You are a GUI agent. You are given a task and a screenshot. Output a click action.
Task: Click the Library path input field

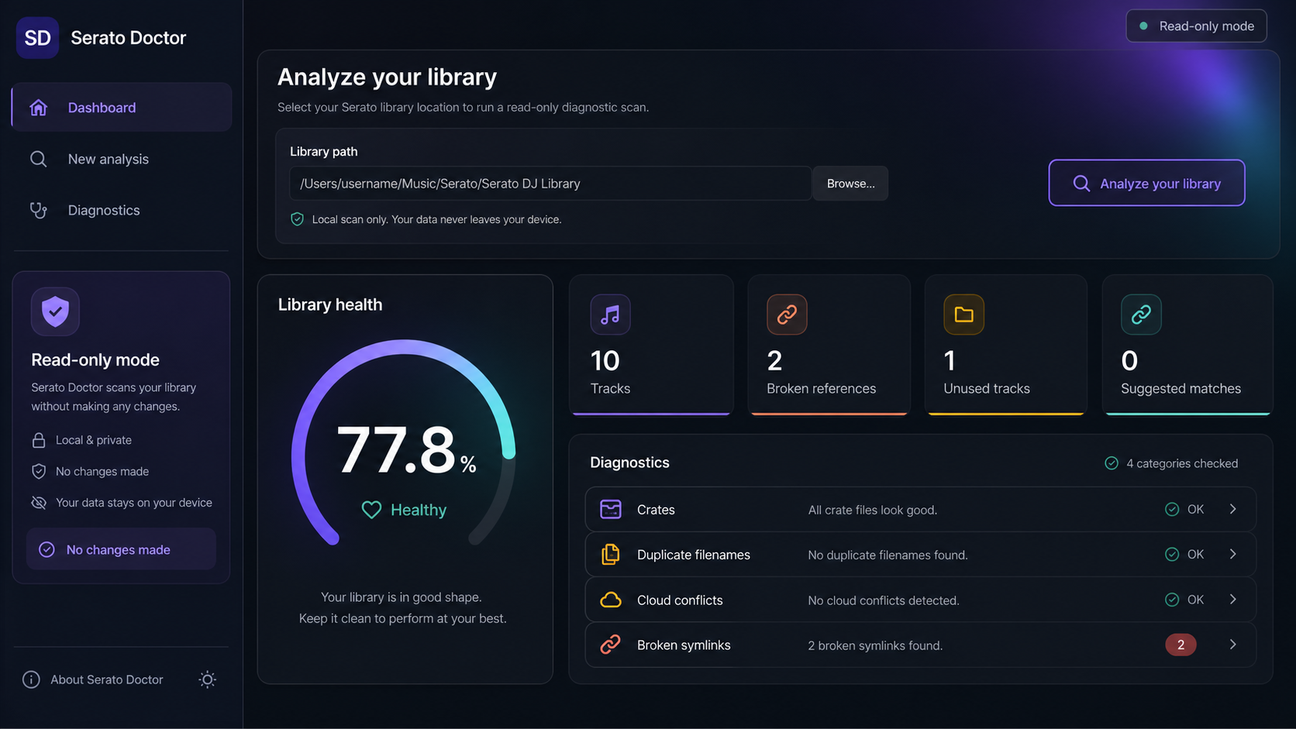pos(550,184)
